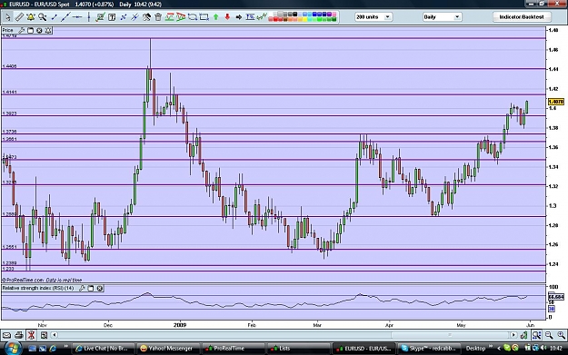
Task: Open the 200 units dropdown
Action: [374, 16]
